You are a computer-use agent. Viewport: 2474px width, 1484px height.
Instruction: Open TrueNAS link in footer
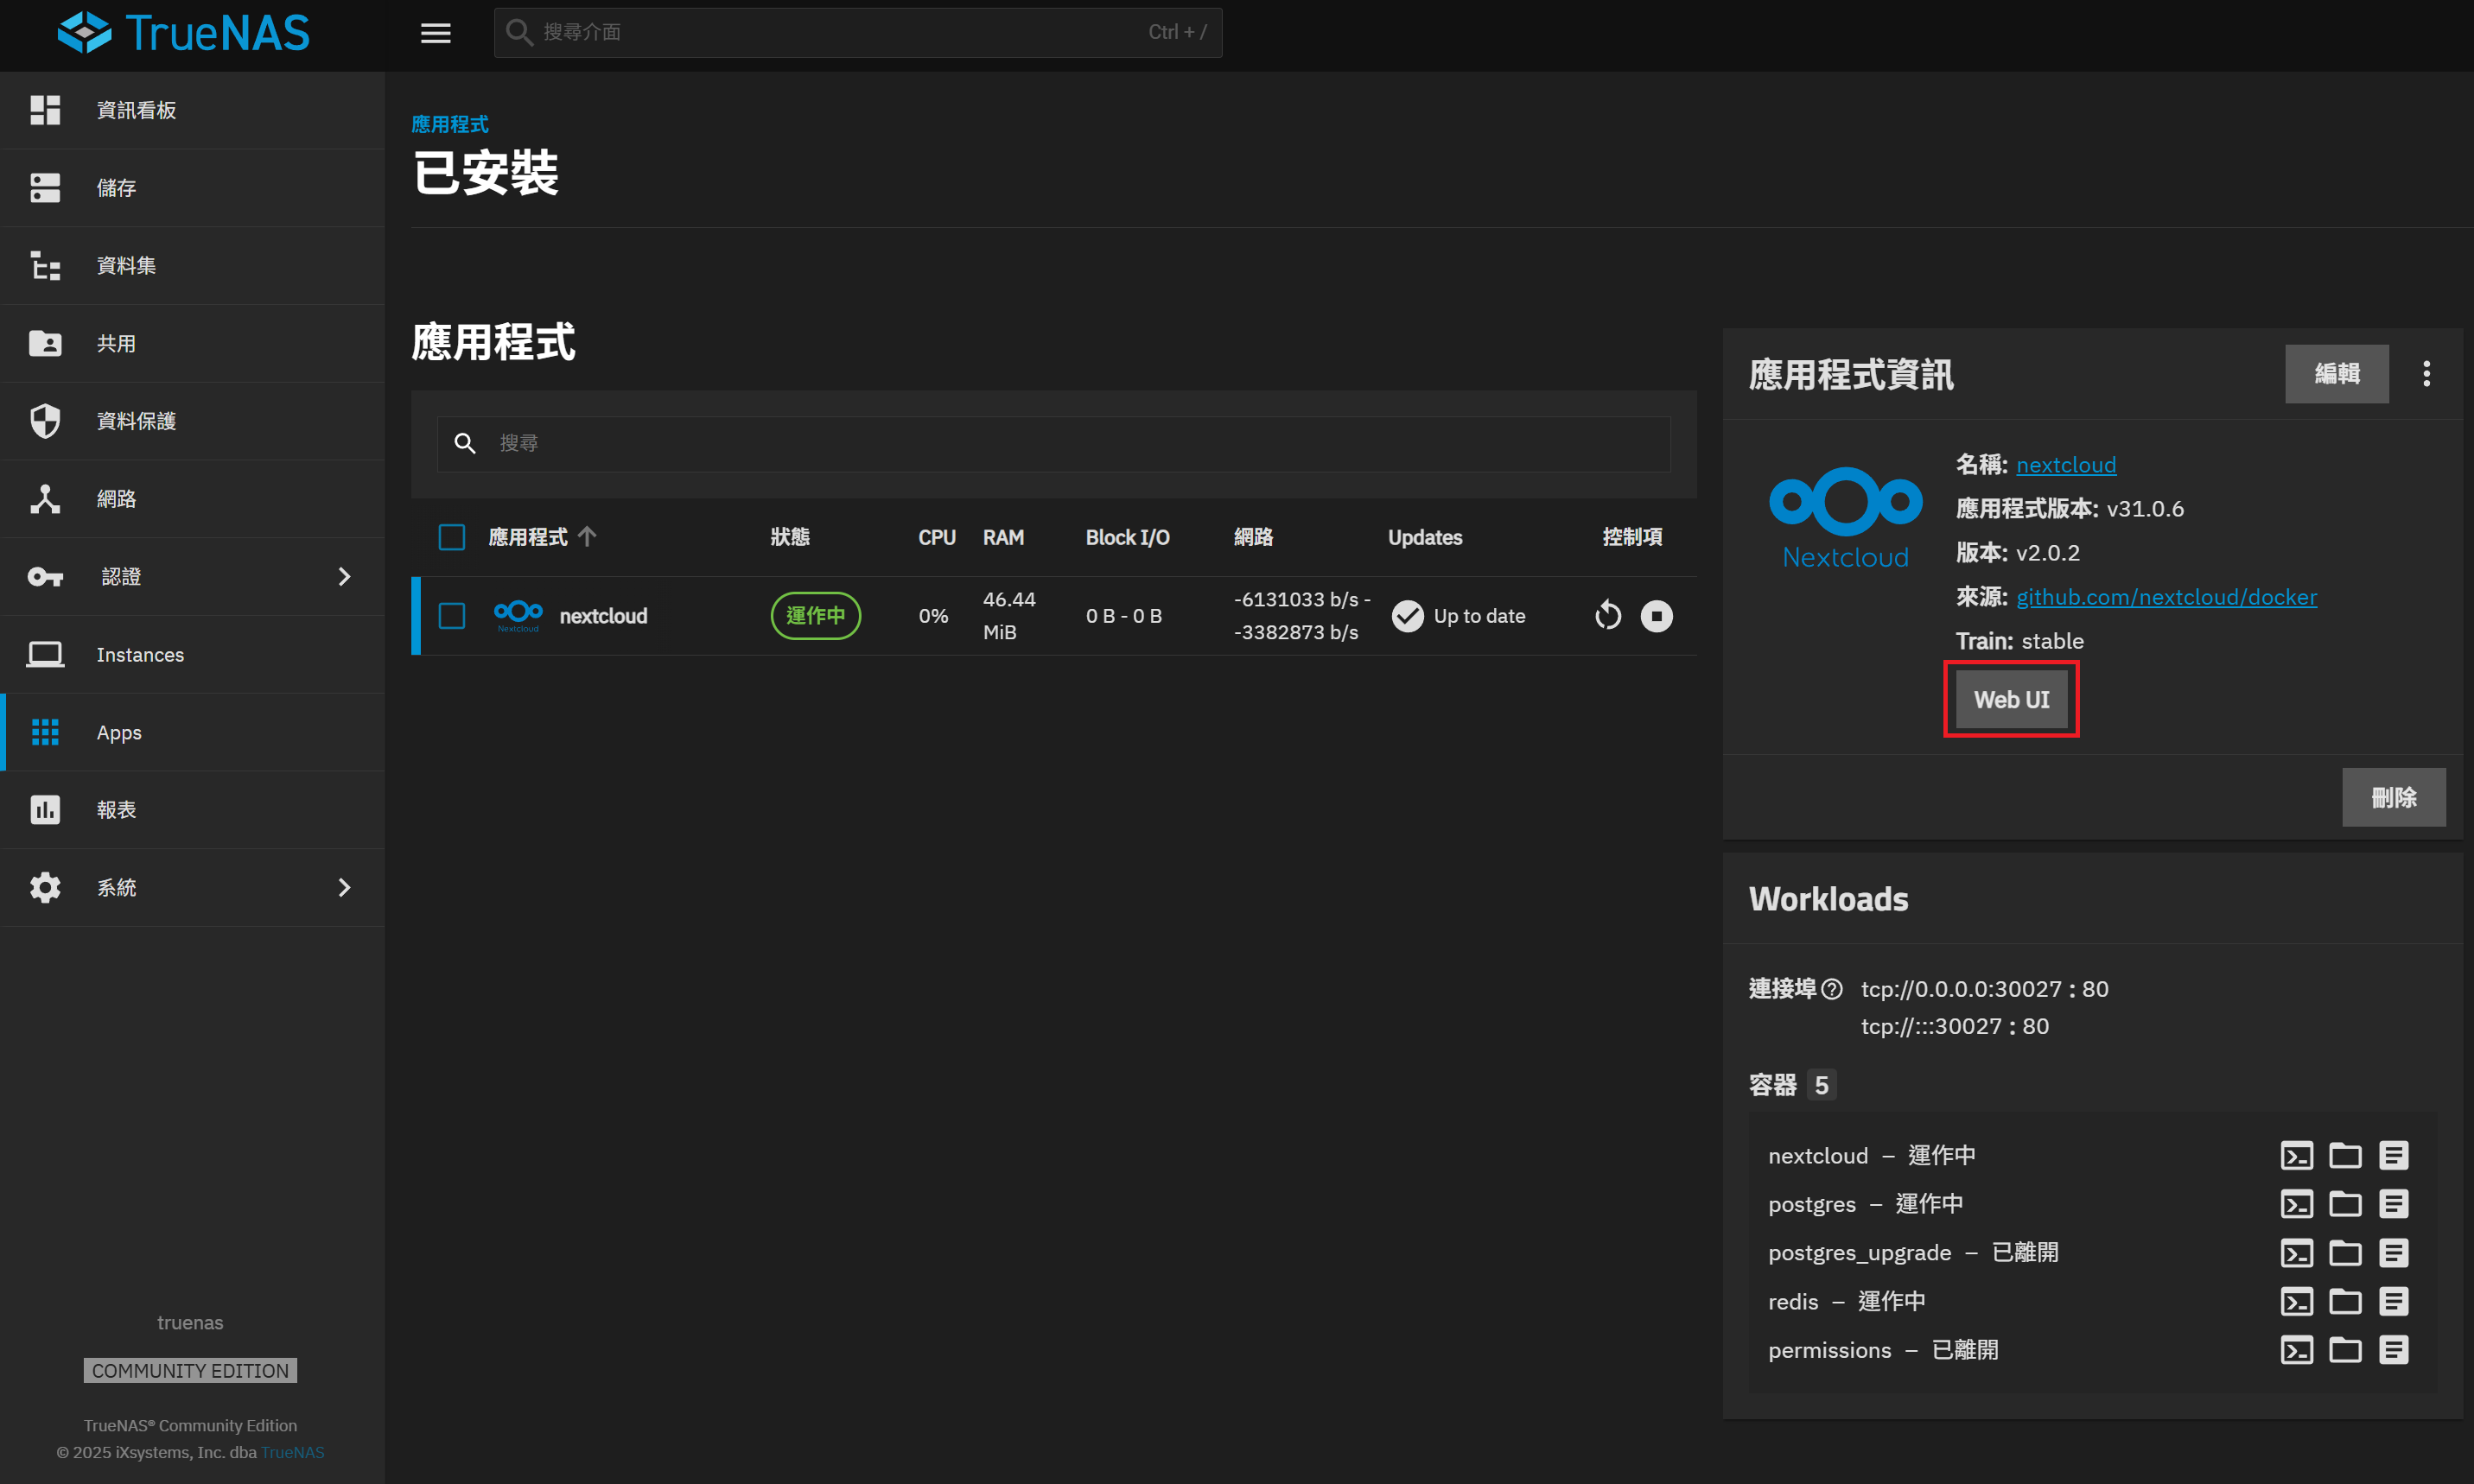[292, 1452]
